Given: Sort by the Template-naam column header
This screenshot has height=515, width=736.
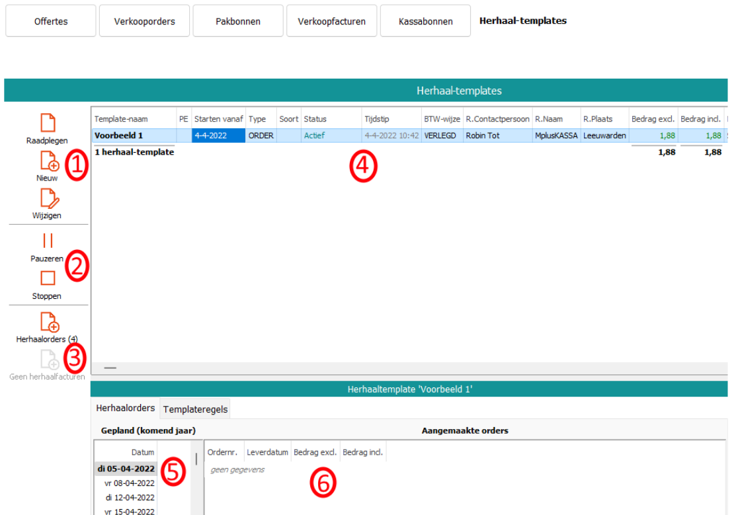Looking at the screenshot, I should [x=122, y=119].
